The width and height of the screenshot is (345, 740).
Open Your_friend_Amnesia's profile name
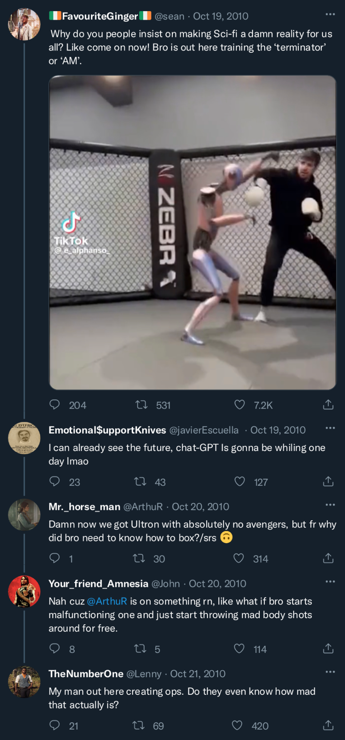(98, 584)
